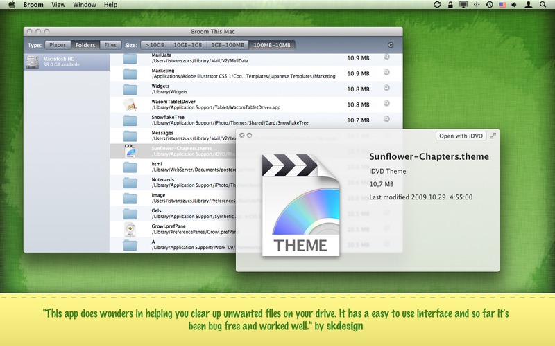Select the 1GB-100MB size range
This screenshot has height=346, width=555.
228,45
